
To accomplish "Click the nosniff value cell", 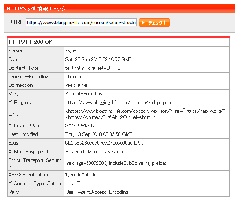I will point(147,183).
